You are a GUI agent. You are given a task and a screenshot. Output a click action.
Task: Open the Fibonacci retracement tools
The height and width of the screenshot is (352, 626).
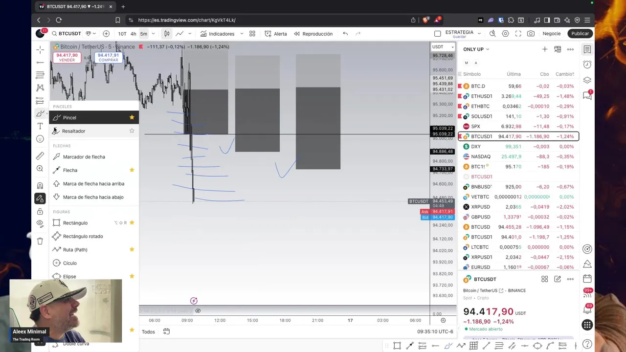click(x=40, y=75)
